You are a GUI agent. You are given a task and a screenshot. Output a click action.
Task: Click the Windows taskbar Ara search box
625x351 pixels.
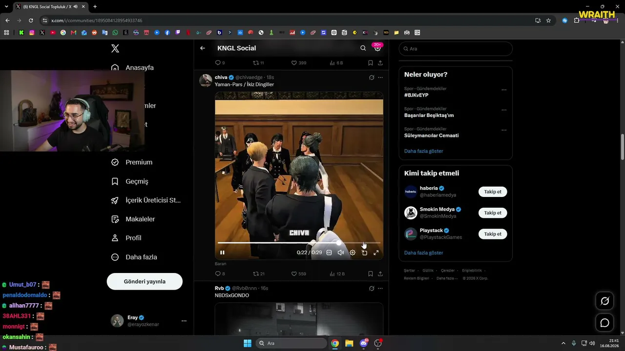click(292, 343)
